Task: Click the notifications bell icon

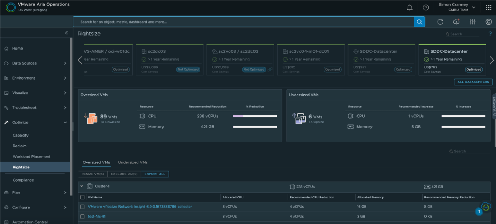Action: (x=410, y=7)
